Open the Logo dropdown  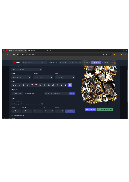(65, 77)
